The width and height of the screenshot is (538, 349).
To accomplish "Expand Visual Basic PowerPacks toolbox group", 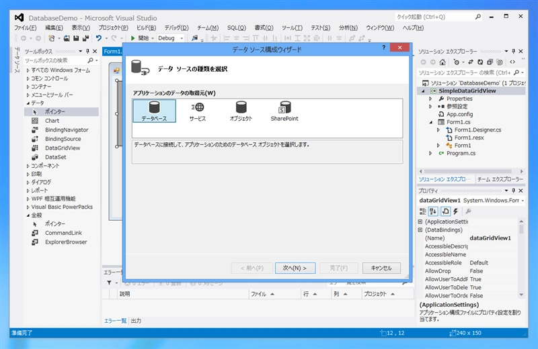I will (28, 207).
